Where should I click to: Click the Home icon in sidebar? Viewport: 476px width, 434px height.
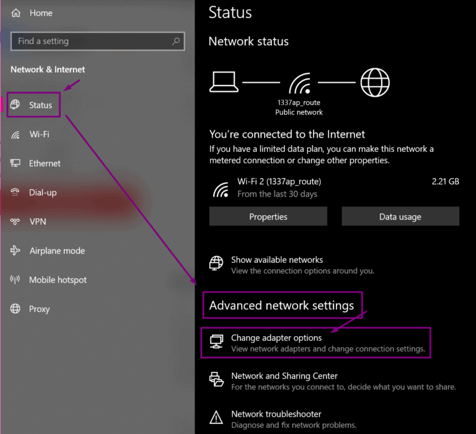(16, 13)
